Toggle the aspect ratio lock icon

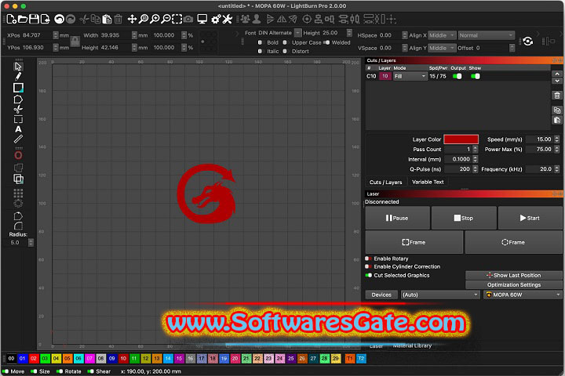pyautogui.click(x=75, y=42)
